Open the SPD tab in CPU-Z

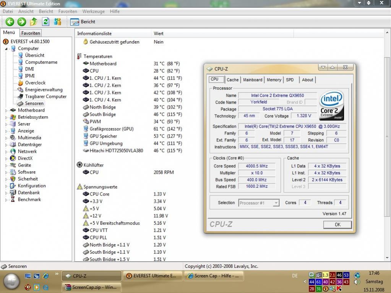pyautogui.click(x=290, y=80)
